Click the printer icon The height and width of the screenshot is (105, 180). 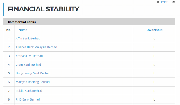158,2
